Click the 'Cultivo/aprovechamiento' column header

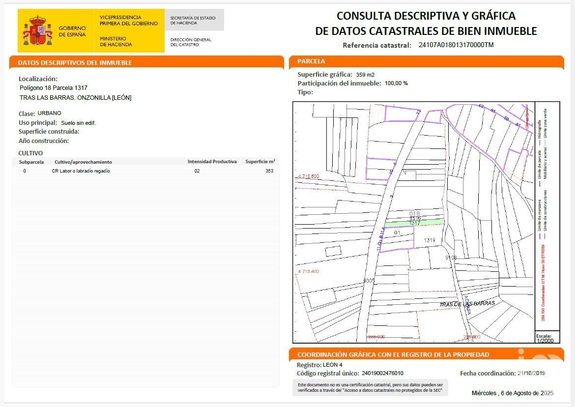click(83, 162)
